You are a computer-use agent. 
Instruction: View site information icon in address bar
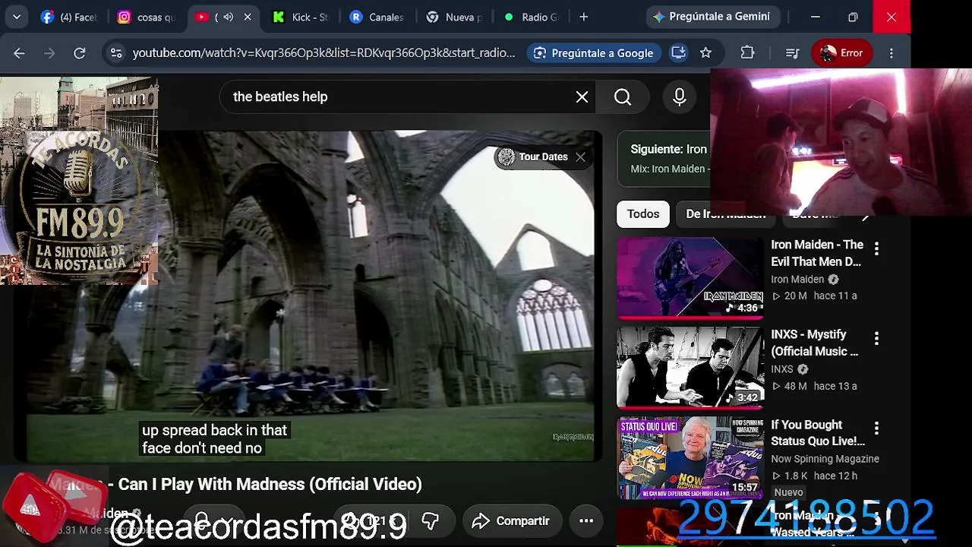115,52
